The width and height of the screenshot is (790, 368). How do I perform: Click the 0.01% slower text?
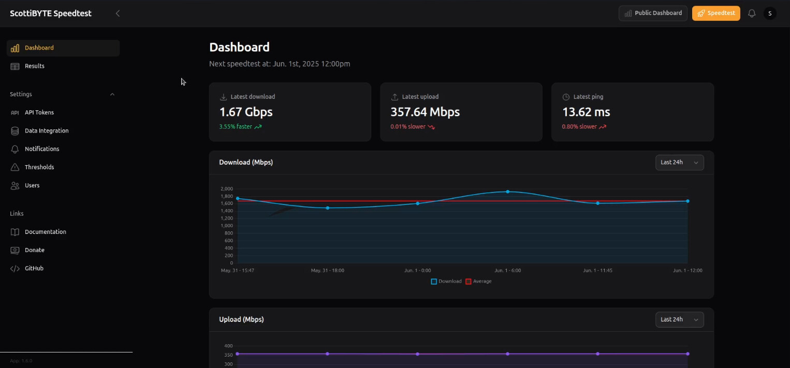[408, 127]
